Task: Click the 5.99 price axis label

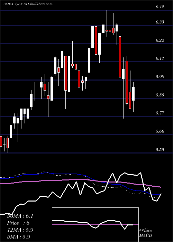Action: click(x=160, y=77)
